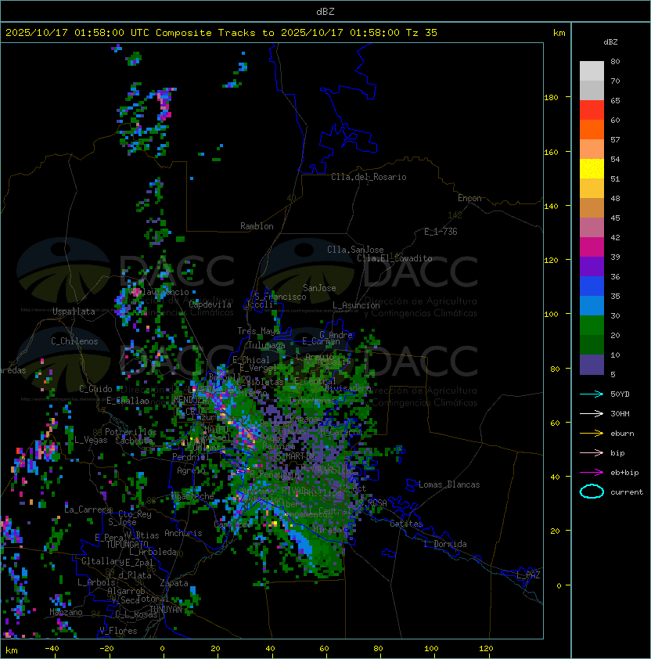Click the magenta eb+bip arrow legend icon
This screenshot has height=659, width=651.
pos(592,473)
